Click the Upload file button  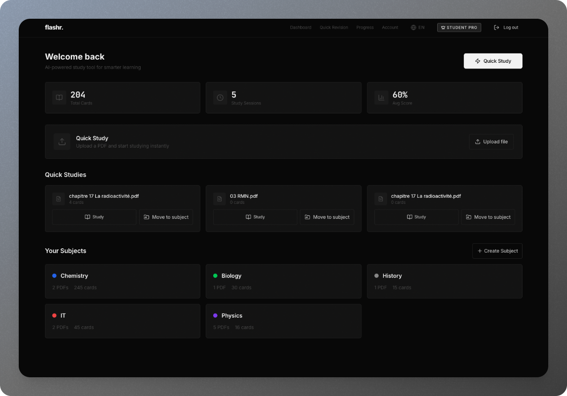click(x=491, y=142)
